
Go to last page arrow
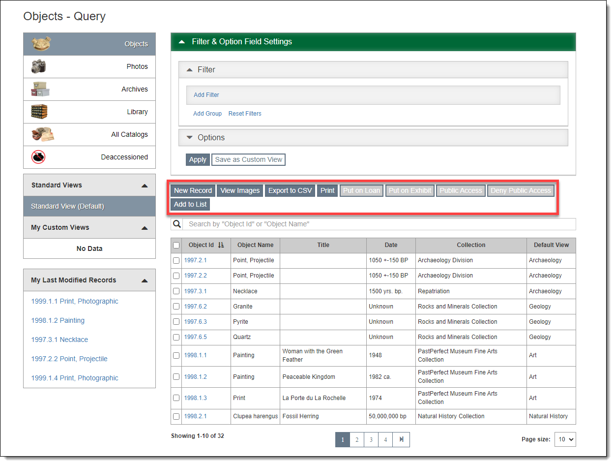click(401, 439)
